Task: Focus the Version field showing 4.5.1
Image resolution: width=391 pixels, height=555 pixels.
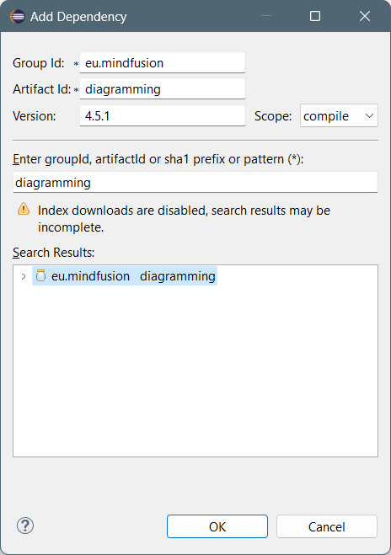Action: (163, 115)
